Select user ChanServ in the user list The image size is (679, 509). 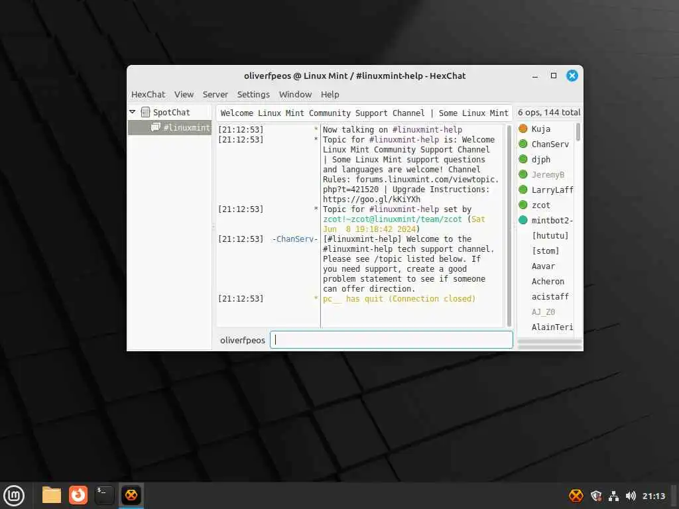point(550,144)
